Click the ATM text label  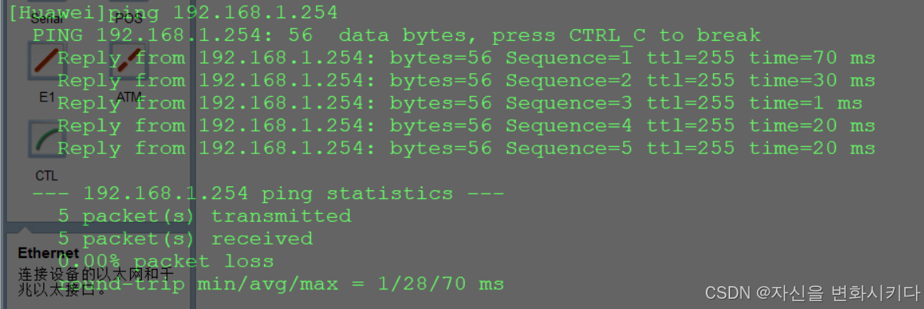[x=129, y=97]
